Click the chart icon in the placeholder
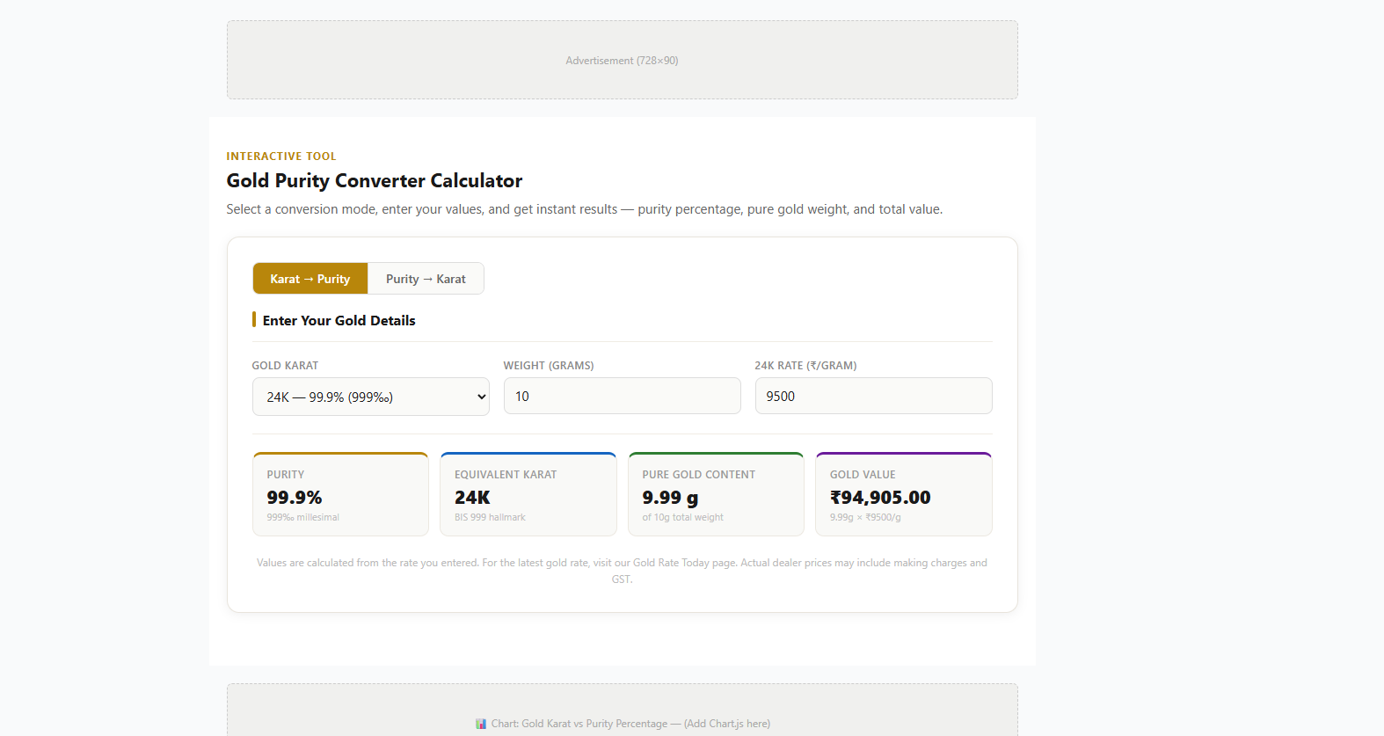 tap(481, 724)
